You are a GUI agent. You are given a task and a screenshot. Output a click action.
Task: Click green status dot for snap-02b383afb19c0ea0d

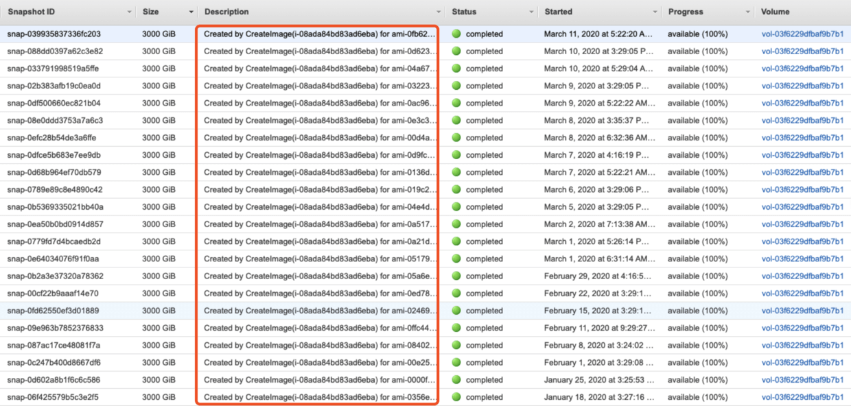456,86
